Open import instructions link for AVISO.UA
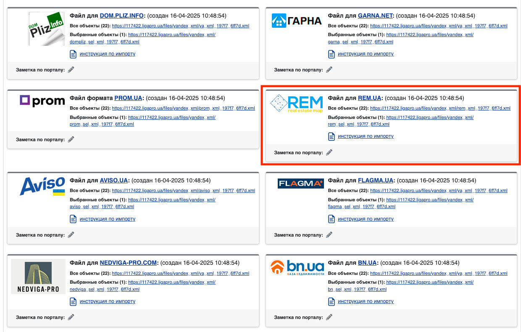This screenshot has height=332, width=521. click(108, 219)
